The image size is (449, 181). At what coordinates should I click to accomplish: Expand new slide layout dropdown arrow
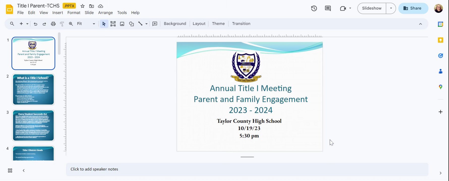point(27,24)
